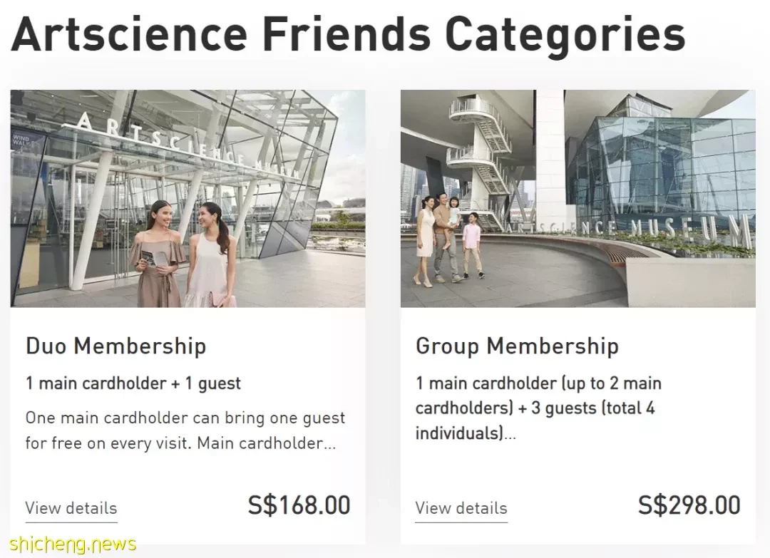The image size is (770, 558).
Task: Select the Group Membership title
Action: click(517, 346)
